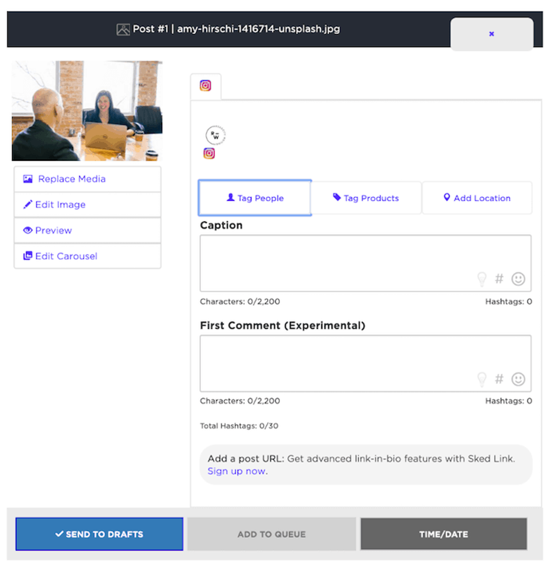
Task: Open emoji picker in the Caption field
Action: click(x=518, y=279)
